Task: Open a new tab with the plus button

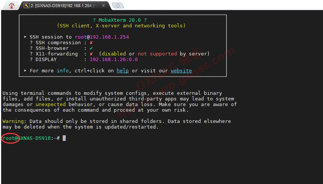Action: [x=118, y=6]
